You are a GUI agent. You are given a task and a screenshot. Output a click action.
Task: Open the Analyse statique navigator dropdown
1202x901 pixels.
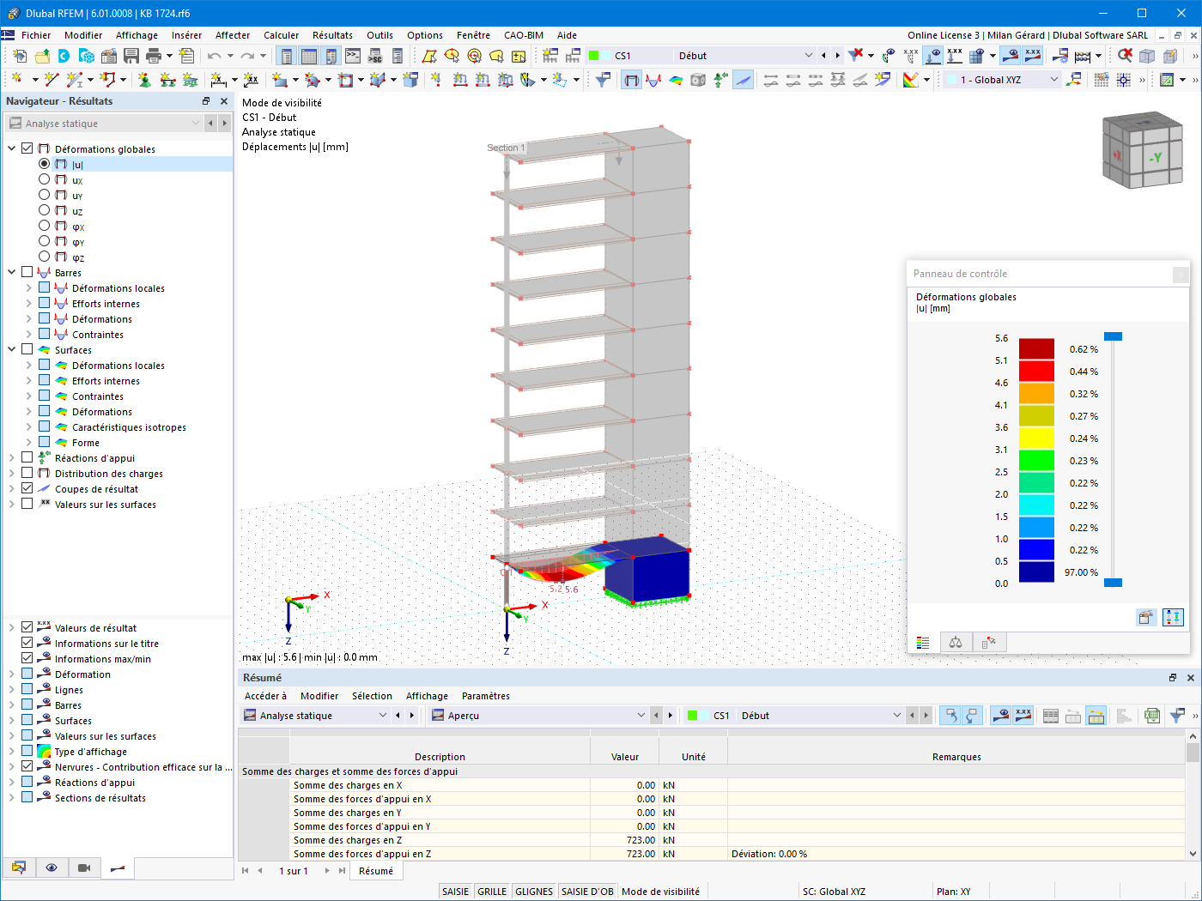point(104,124)
